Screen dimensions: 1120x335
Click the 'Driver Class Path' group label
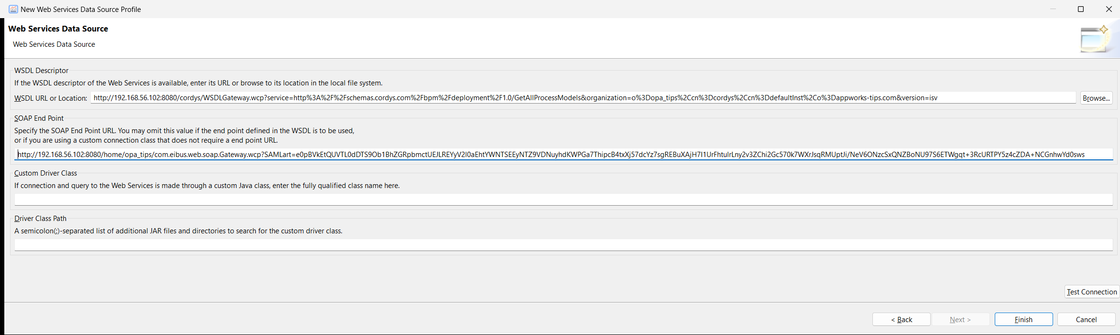40,218
